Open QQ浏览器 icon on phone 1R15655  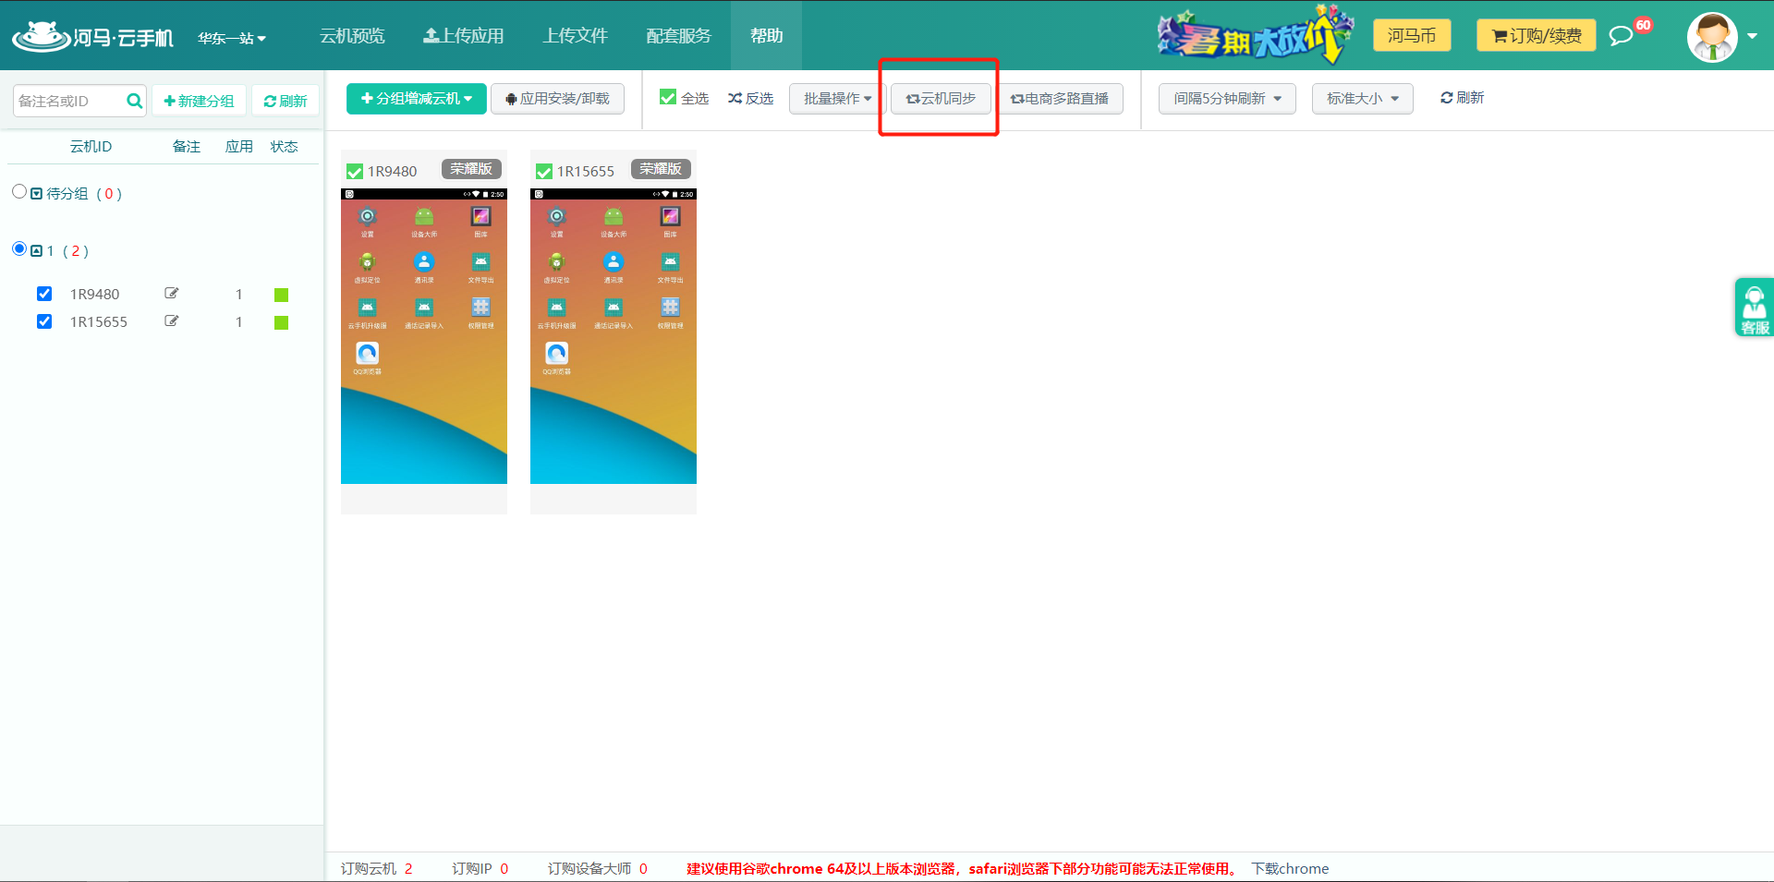(x=557, y=353)
